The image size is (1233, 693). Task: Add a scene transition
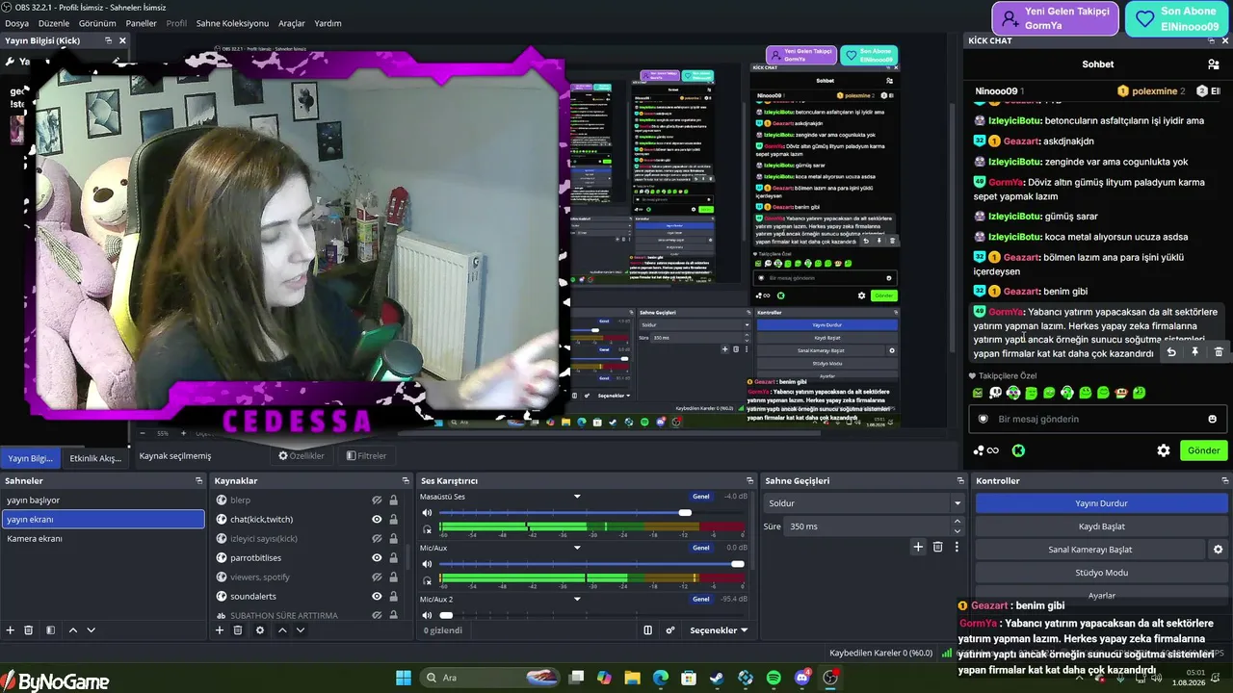click(918, 547)
